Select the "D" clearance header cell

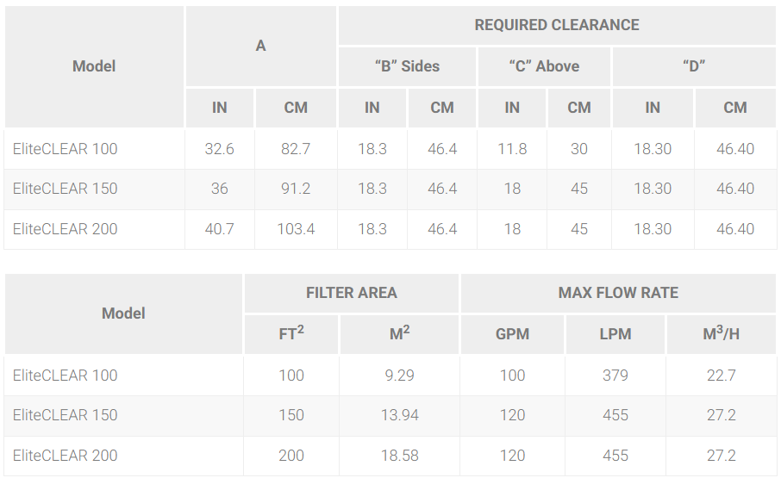pyautogui.click(x=694, y=66)
